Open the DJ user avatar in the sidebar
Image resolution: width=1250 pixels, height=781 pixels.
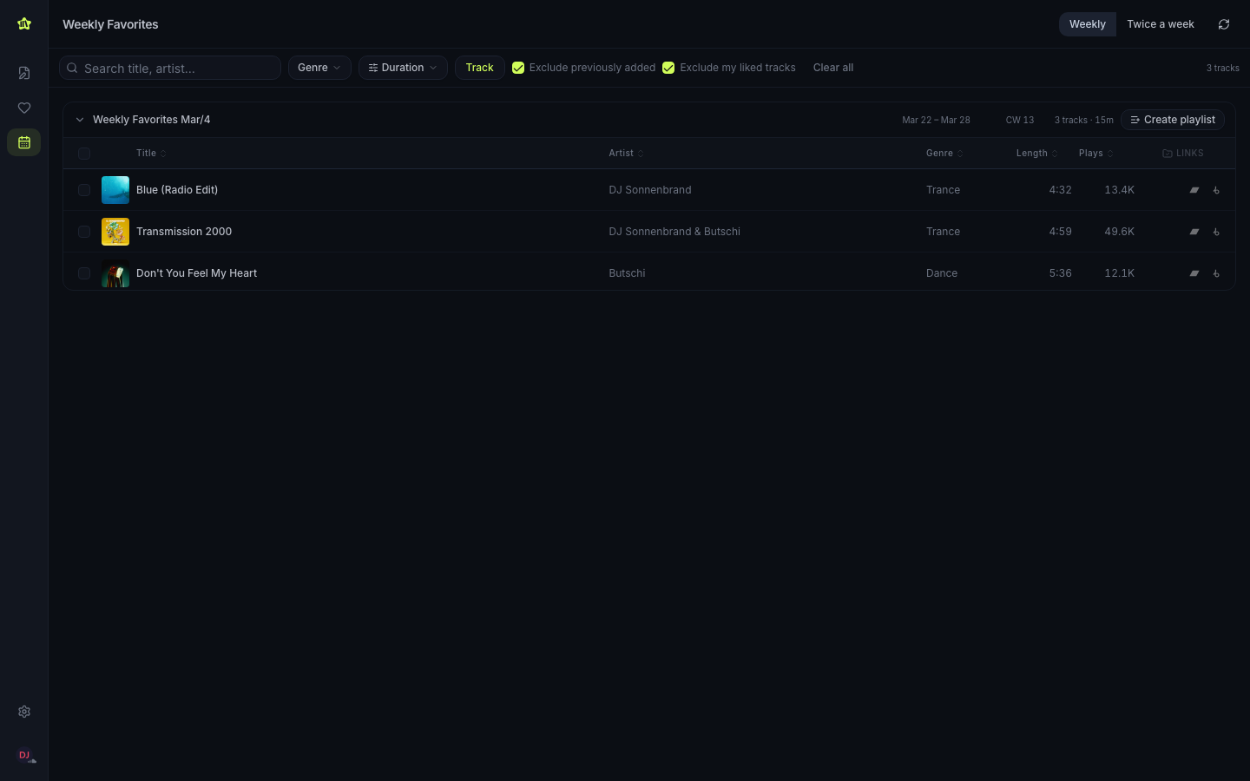(24, 755)
